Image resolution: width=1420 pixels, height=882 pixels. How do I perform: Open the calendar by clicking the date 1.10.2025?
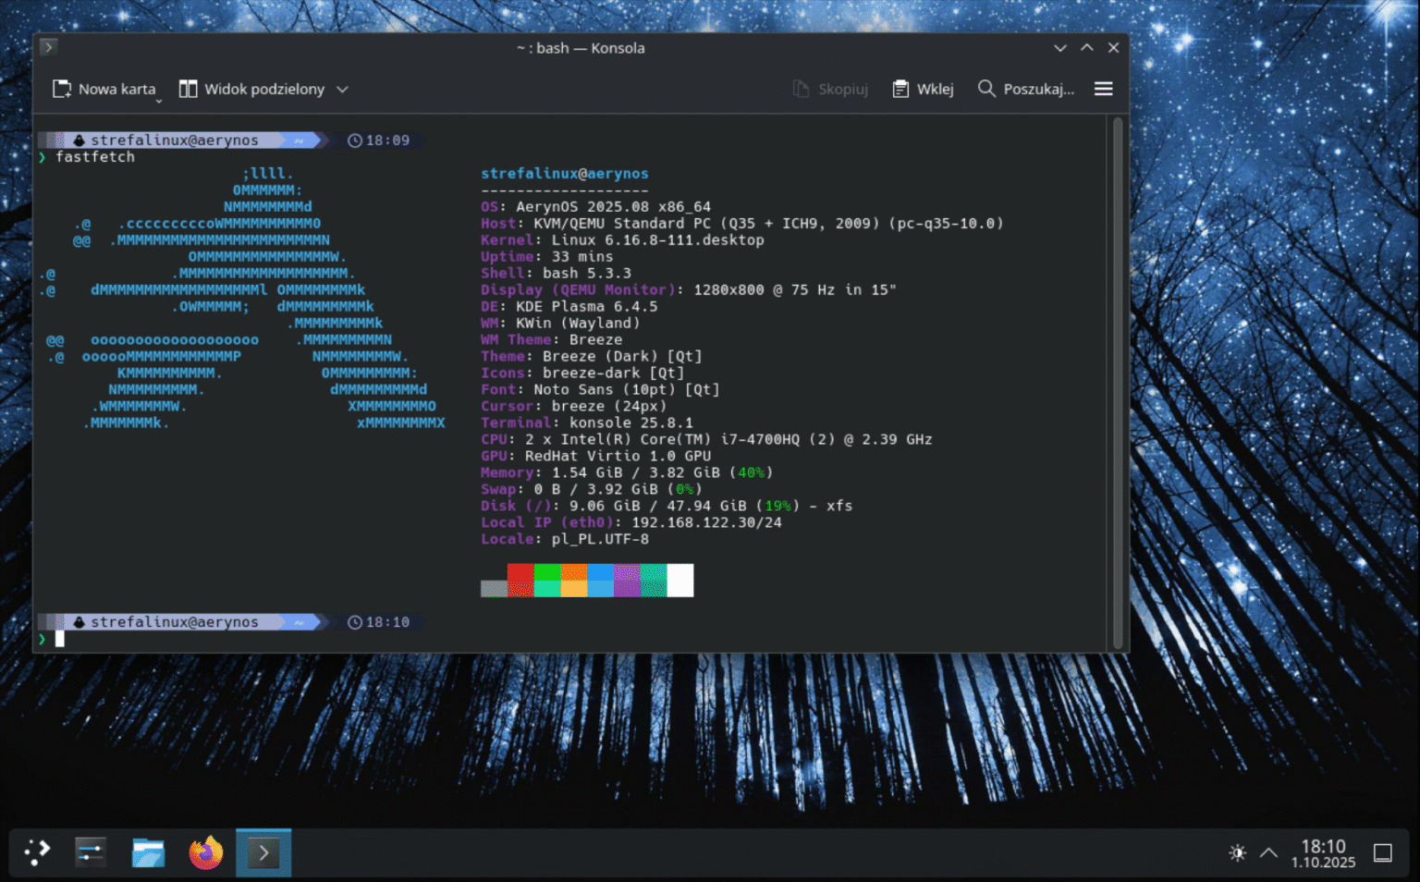[x=1322, y=862]
